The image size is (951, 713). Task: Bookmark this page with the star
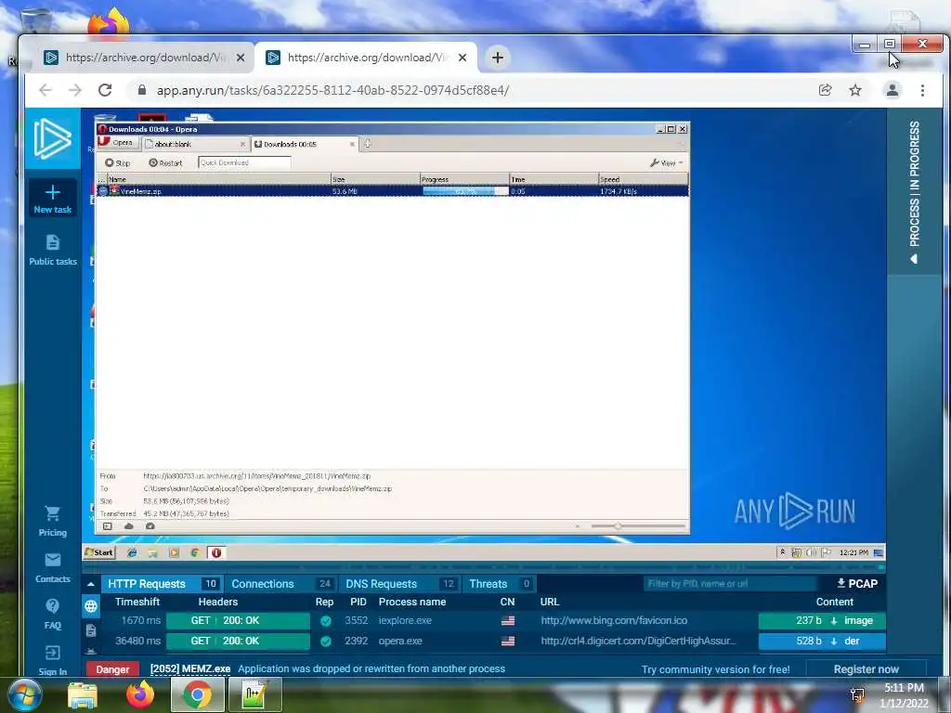click(x=855, y=90)
